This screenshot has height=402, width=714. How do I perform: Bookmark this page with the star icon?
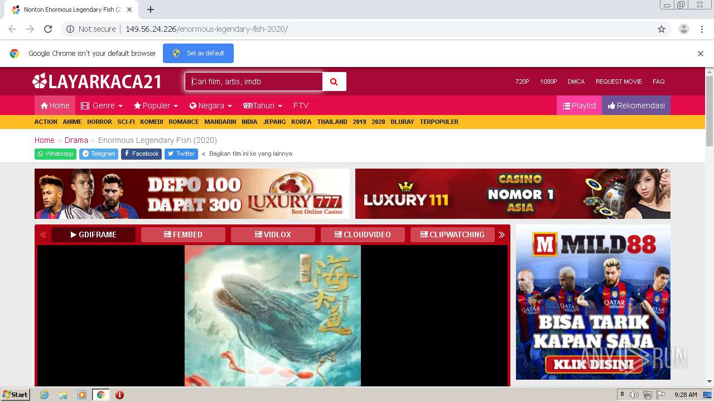coord(662,29)
